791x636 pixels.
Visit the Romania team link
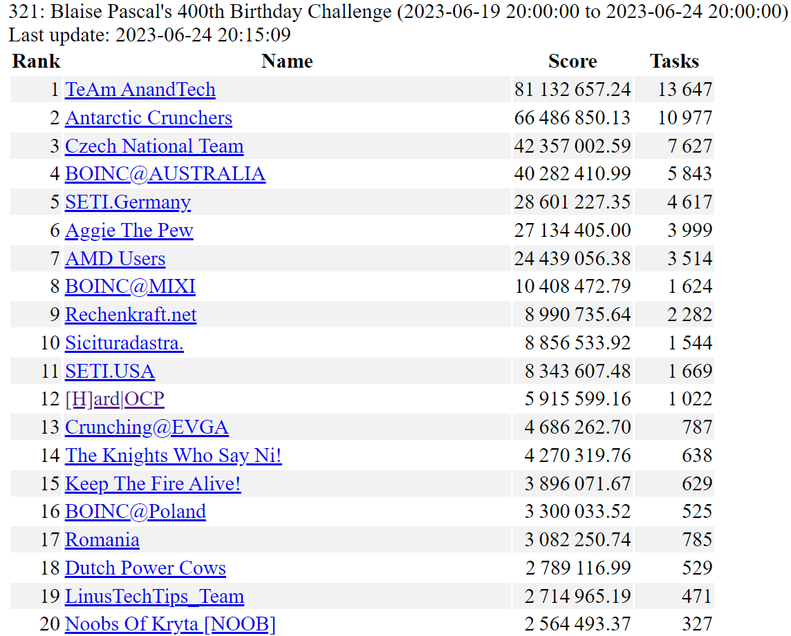[x=102, y=540]
